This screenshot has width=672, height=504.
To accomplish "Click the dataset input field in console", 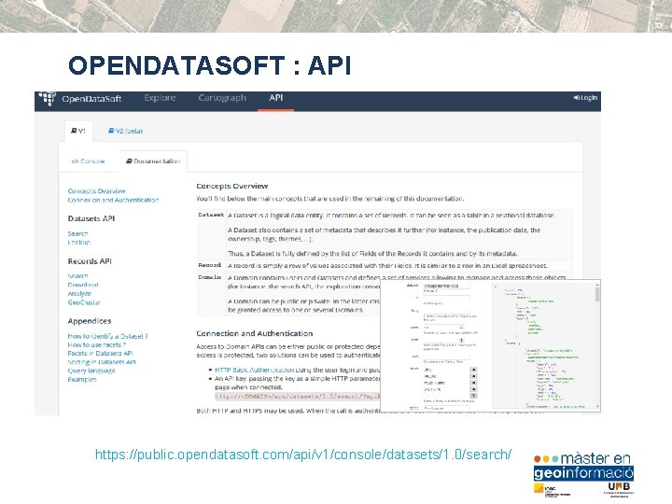I will click(x=446, y=286).
